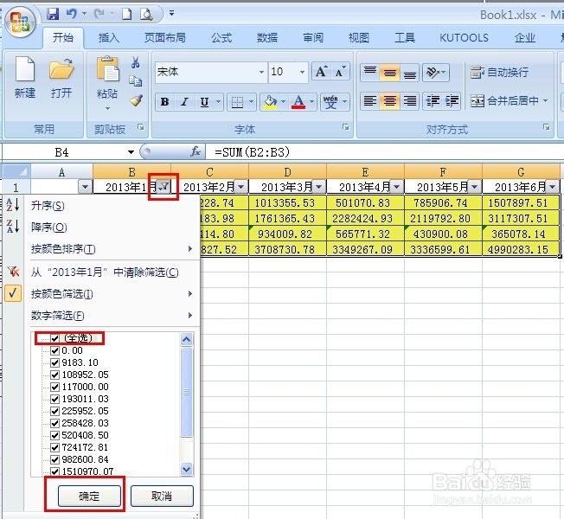This screenshot has height=519, width=564.
Task: Uncheck the 108952.05 filter value
Action: (55, 375)
